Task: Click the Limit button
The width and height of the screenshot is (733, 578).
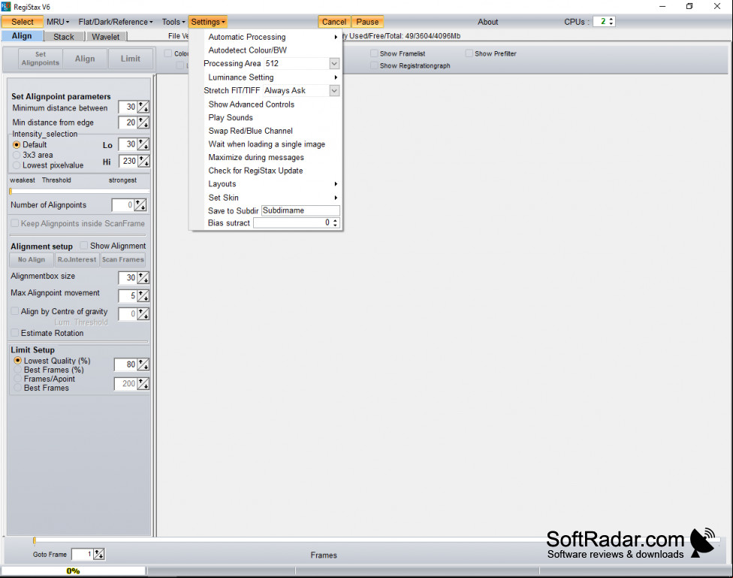Action: pyautogui.click(x=131, y=59)
